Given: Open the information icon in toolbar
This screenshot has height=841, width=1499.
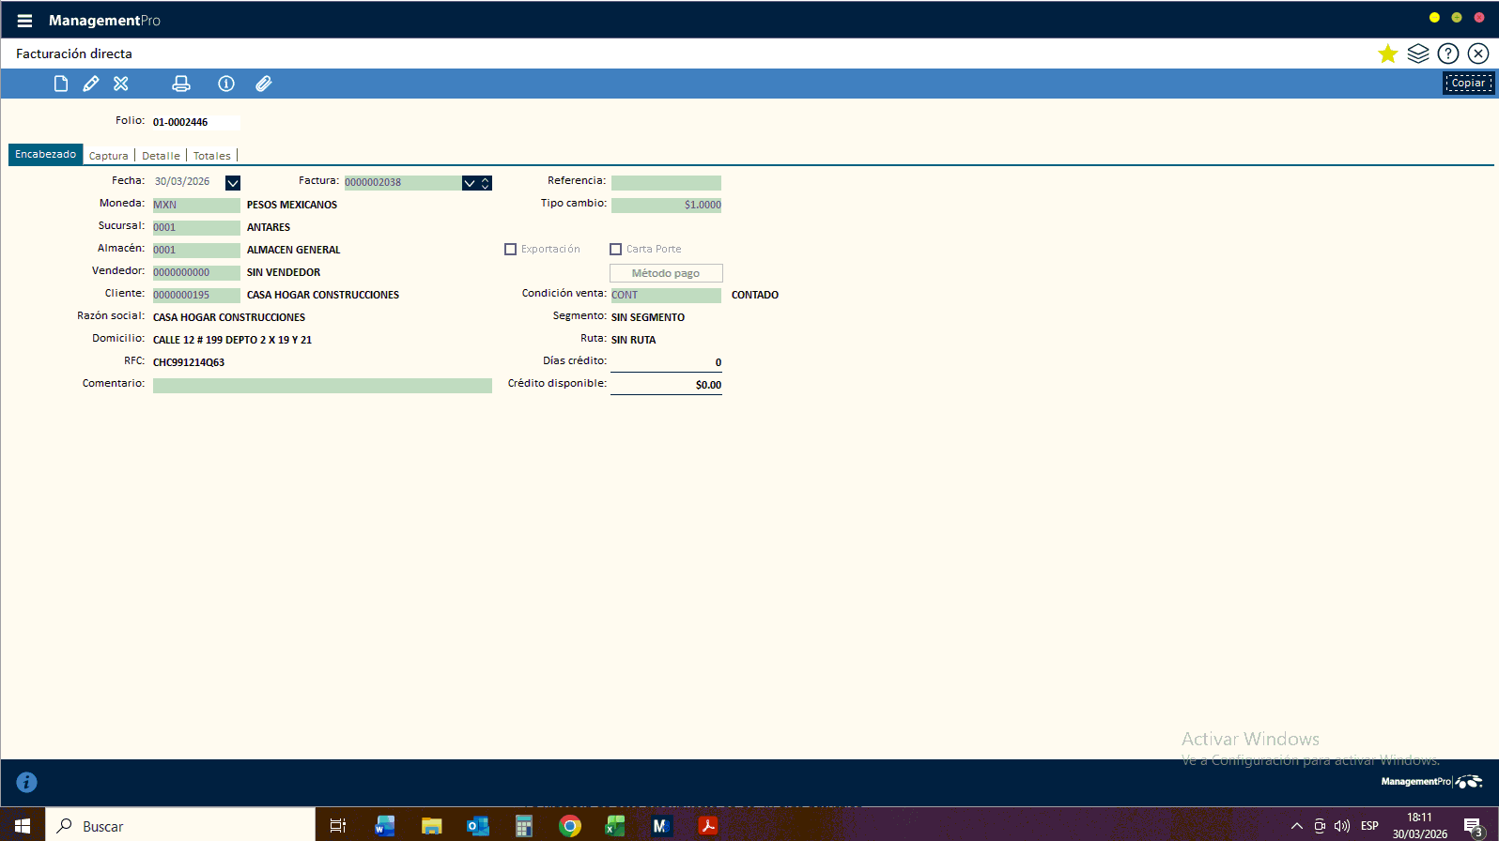Looking at the screenshot, I should point(226,84).
